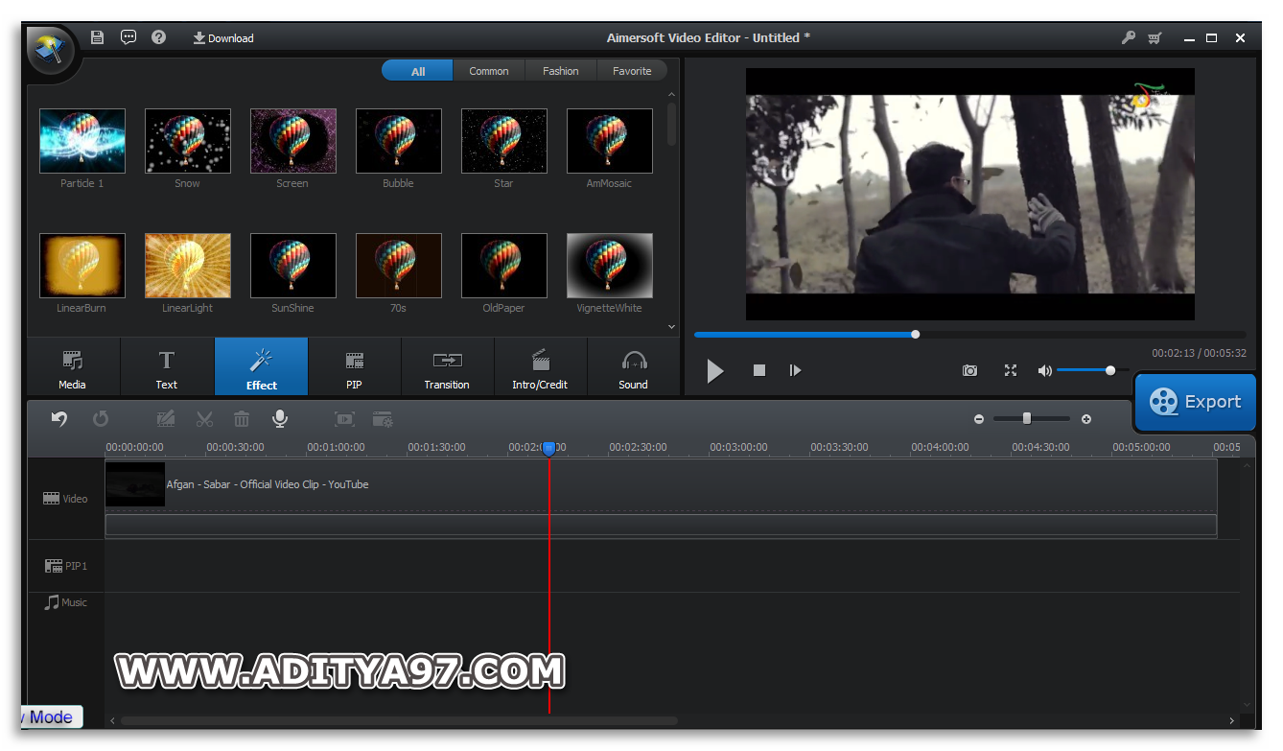The height and width of the screenshot is (751, 1283).
Task: Open the Sound panel
Action: (633, 366)
